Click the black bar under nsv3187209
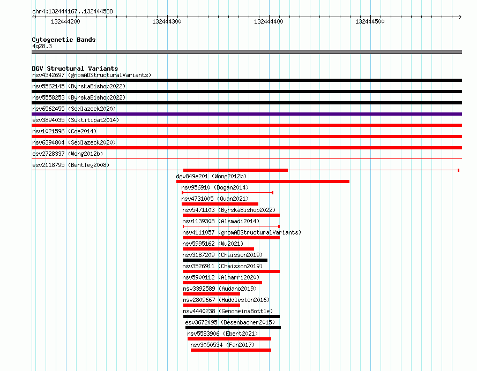The width and height of the screenshot is (477, 371). [225, 260]
